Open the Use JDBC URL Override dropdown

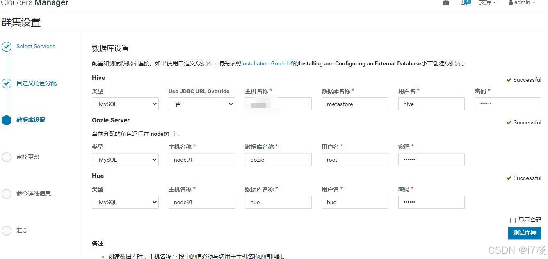201,104
